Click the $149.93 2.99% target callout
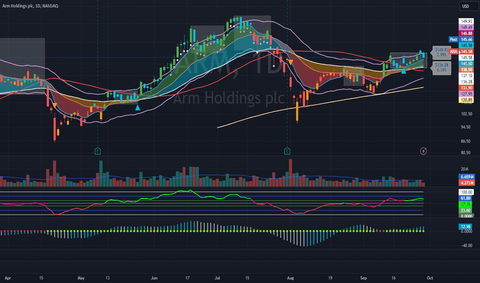Image resolution: width=480 pixels, height=283 pixels. point(441,52)
